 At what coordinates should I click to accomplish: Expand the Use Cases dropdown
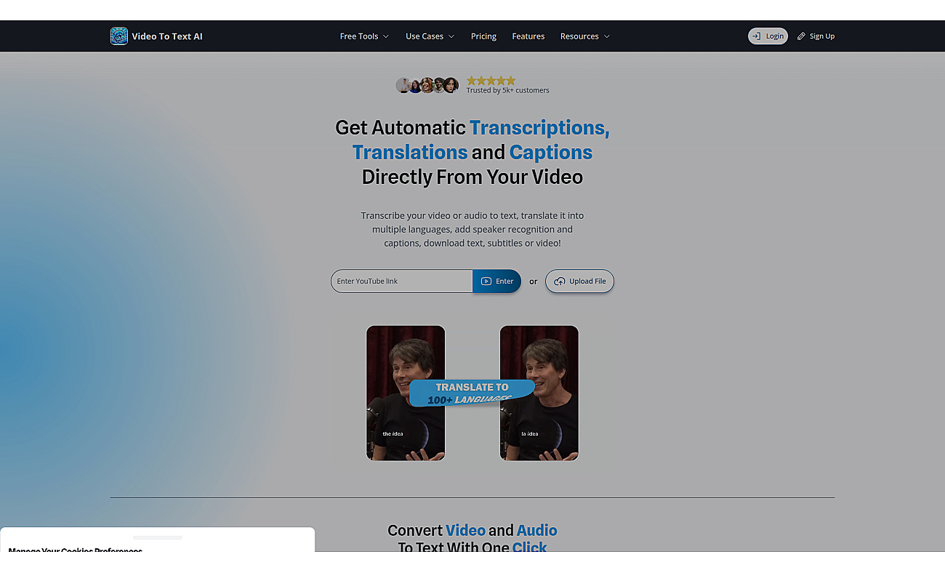tap(430, 36)
